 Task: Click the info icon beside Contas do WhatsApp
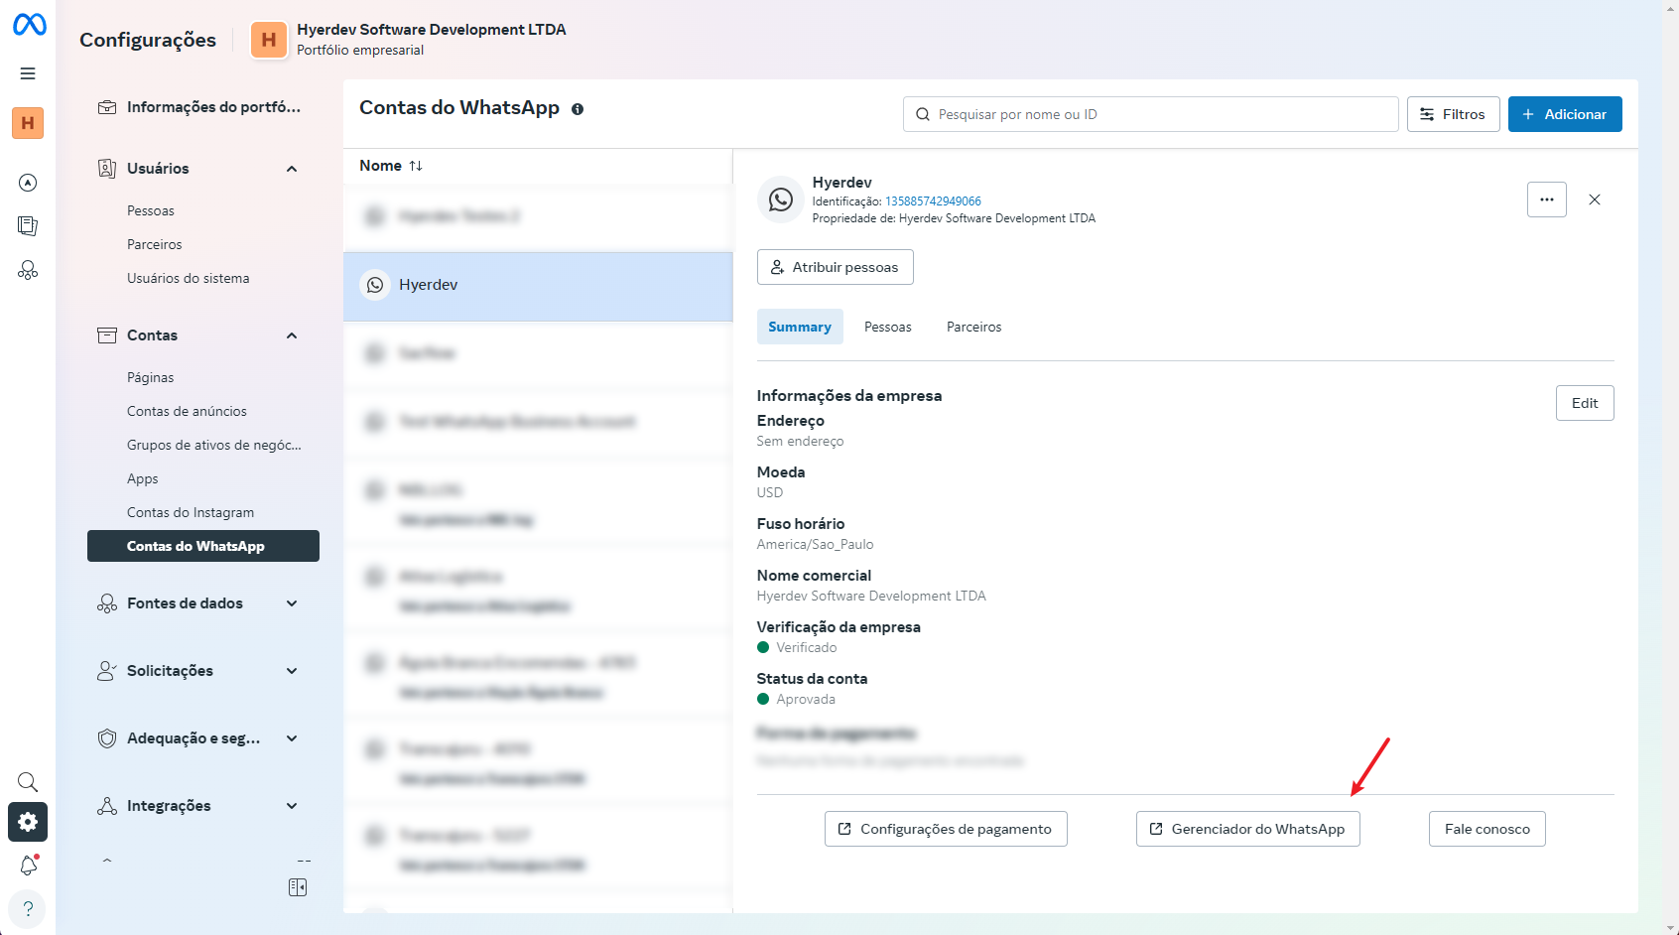coord(578,109)
